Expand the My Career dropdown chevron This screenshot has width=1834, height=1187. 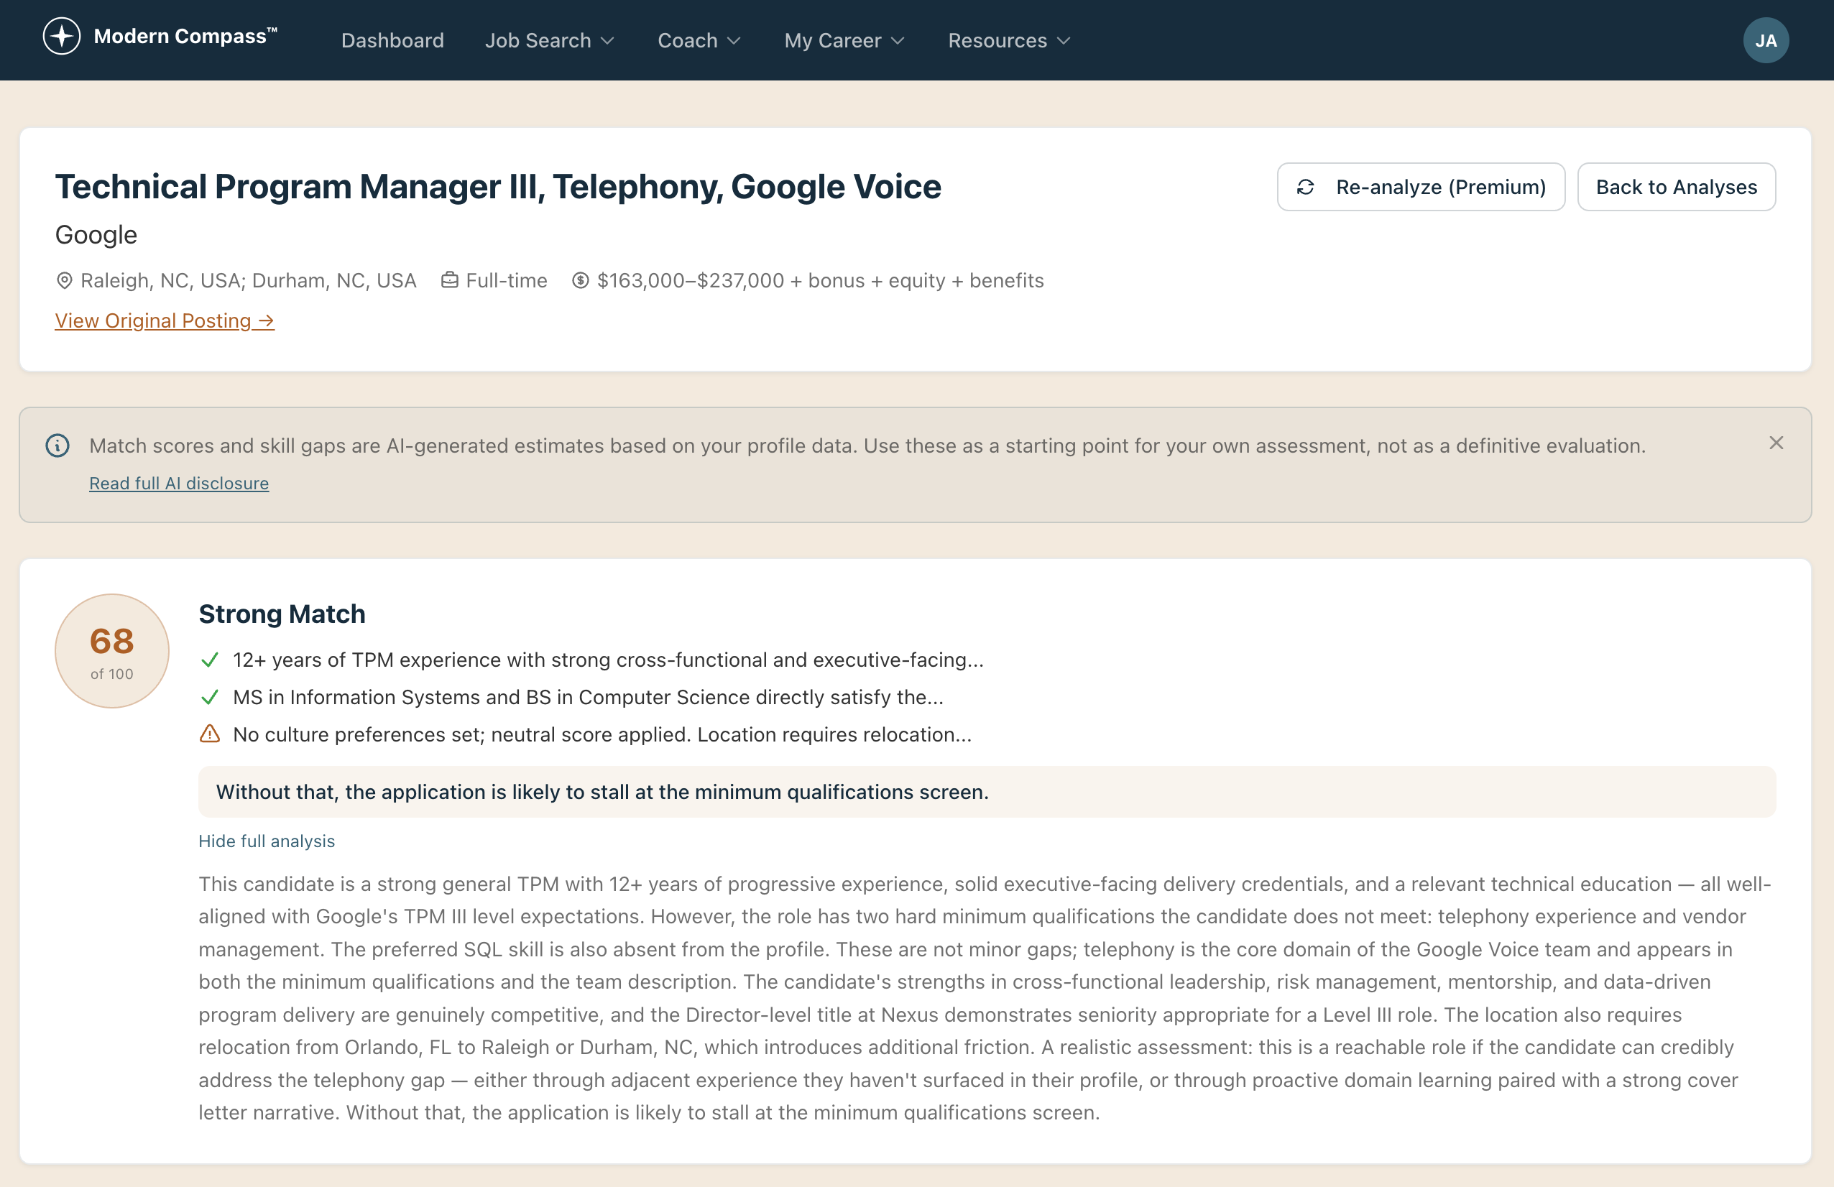coord(897,41)
